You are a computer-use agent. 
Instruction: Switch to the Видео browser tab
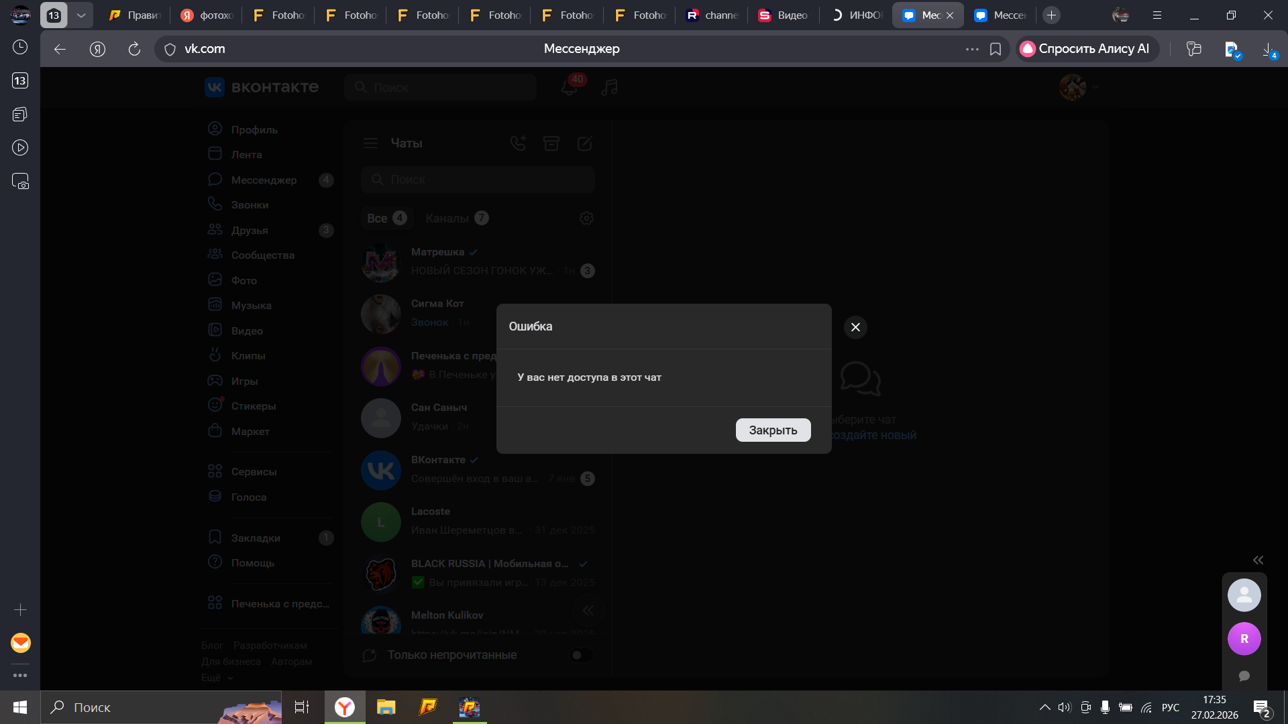tap(784, 15)
